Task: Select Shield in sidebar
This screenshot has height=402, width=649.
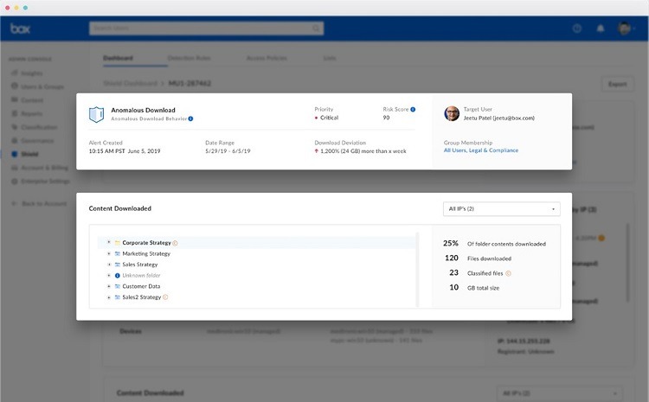Action: point(29,154)
